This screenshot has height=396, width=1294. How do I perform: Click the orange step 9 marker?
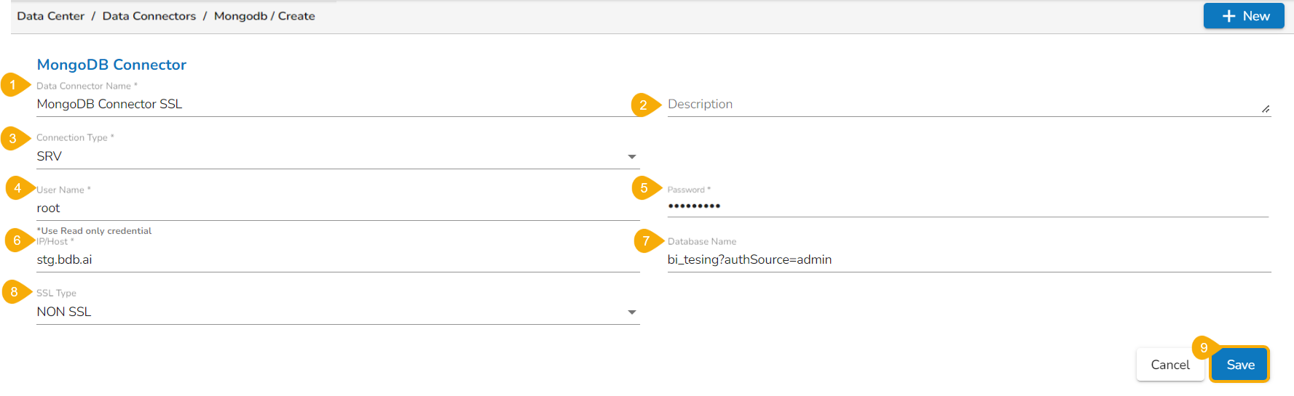[1204, 348]
